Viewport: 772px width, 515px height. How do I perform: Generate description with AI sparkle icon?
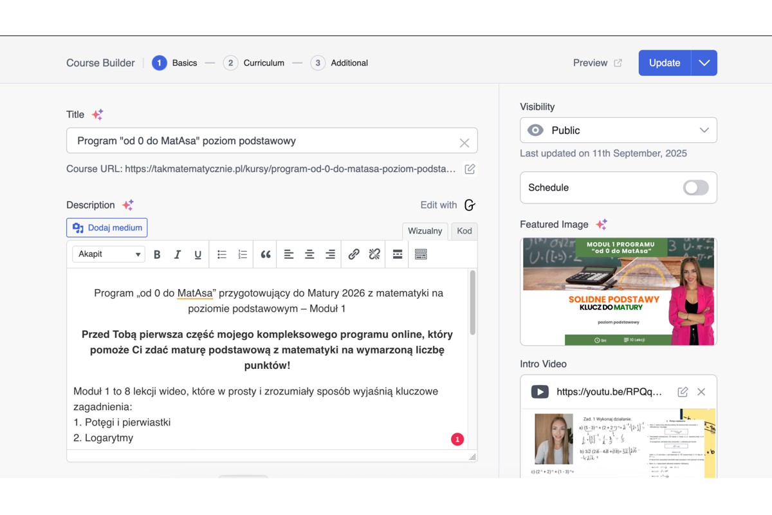click(x=128, y=205)
